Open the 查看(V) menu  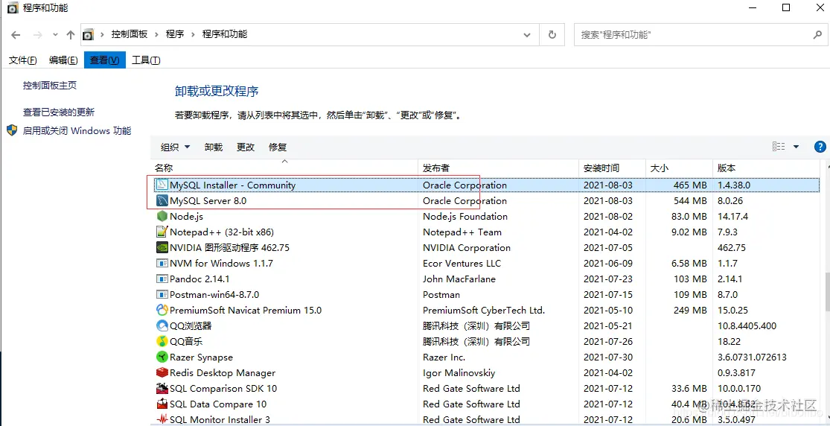click(105, 60)
